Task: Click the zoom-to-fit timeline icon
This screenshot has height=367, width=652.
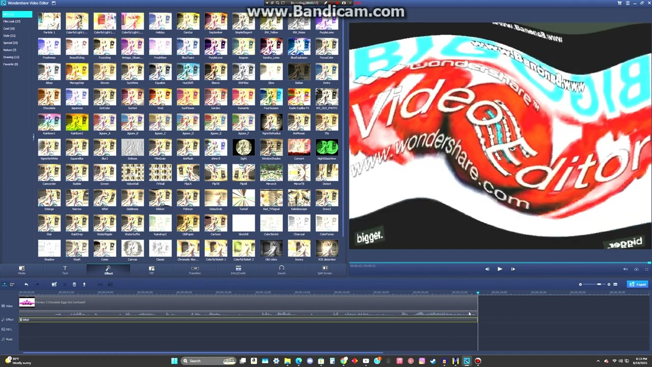Action: pyautogui.click(x=615, y=284)
